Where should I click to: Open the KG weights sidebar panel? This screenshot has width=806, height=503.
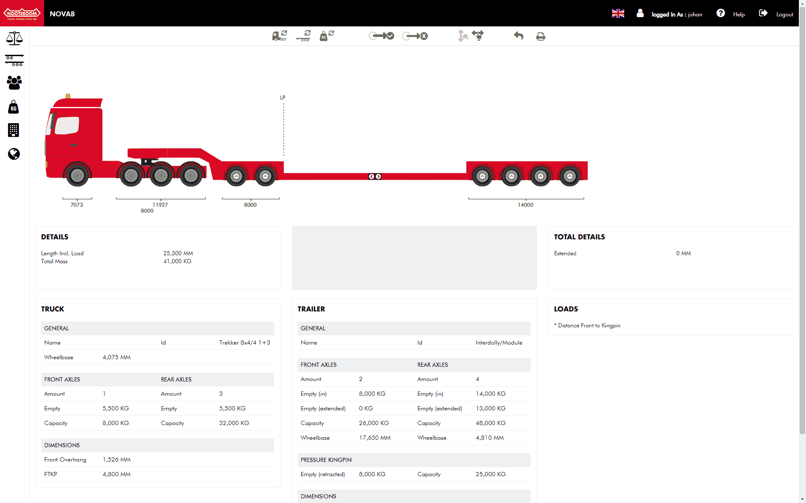14,107
